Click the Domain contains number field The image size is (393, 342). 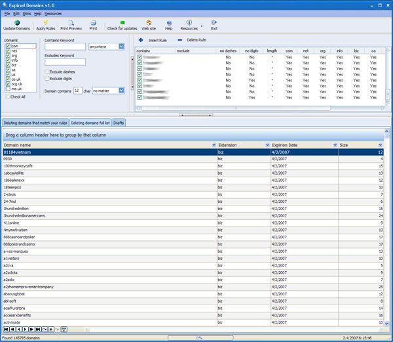click(78, 91)
